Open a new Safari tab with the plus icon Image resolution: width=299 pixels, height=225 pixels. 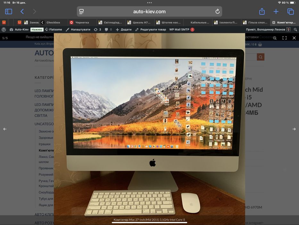276,12
